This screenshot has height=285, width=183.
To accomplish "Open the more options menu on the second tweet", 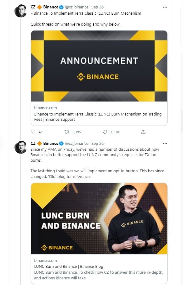I will pos(165,143).
